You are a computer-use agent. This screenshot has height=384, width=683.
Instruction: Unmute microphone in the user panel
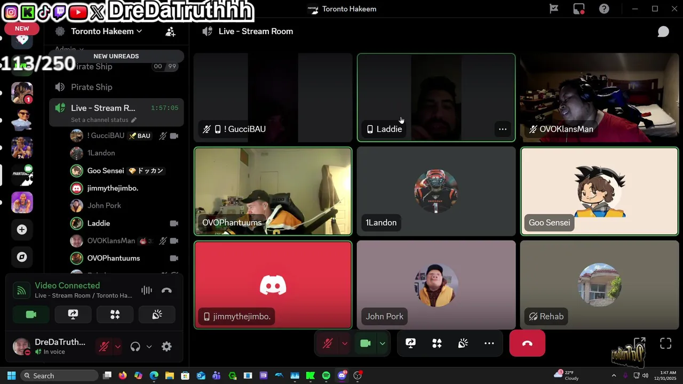point(104,347)
